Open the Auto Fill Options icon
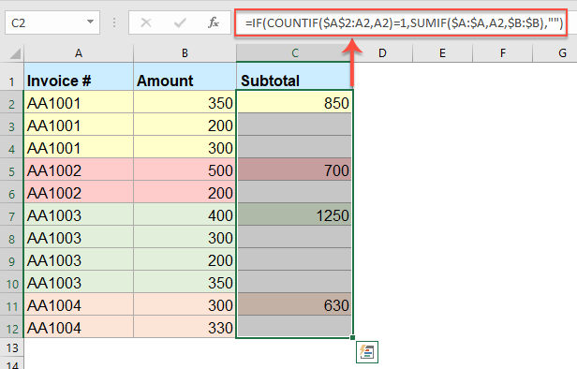Image resolution: width=577 pixels, height=369 pixels. (367, 352)
